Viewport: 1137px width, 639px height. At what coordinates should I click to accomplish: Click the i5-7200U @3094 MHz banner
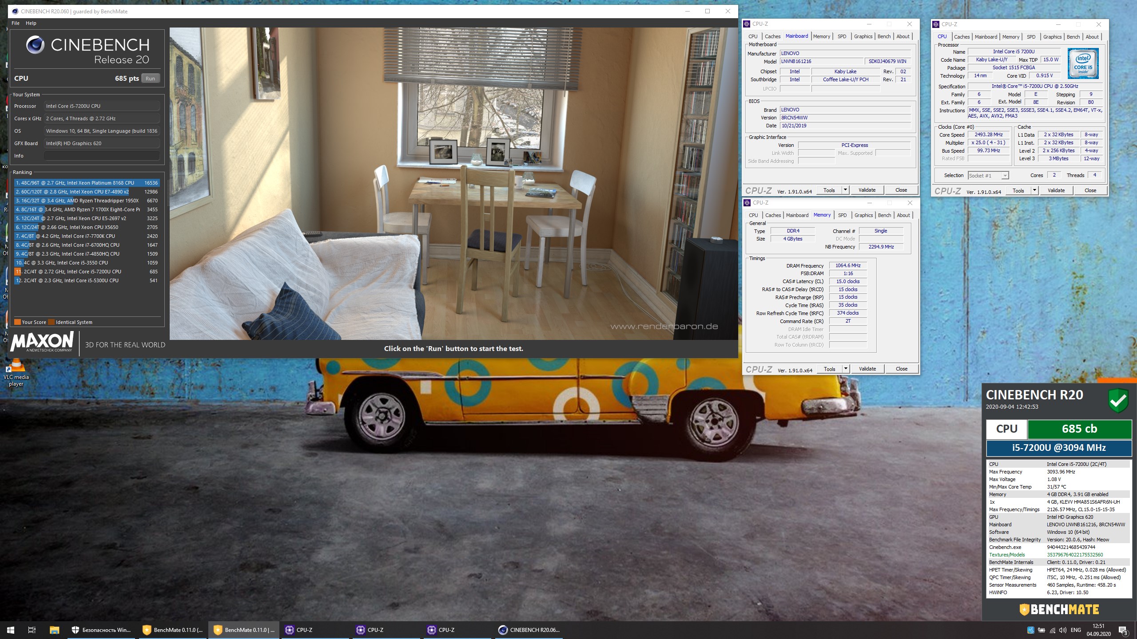(x=1058, y=448)
